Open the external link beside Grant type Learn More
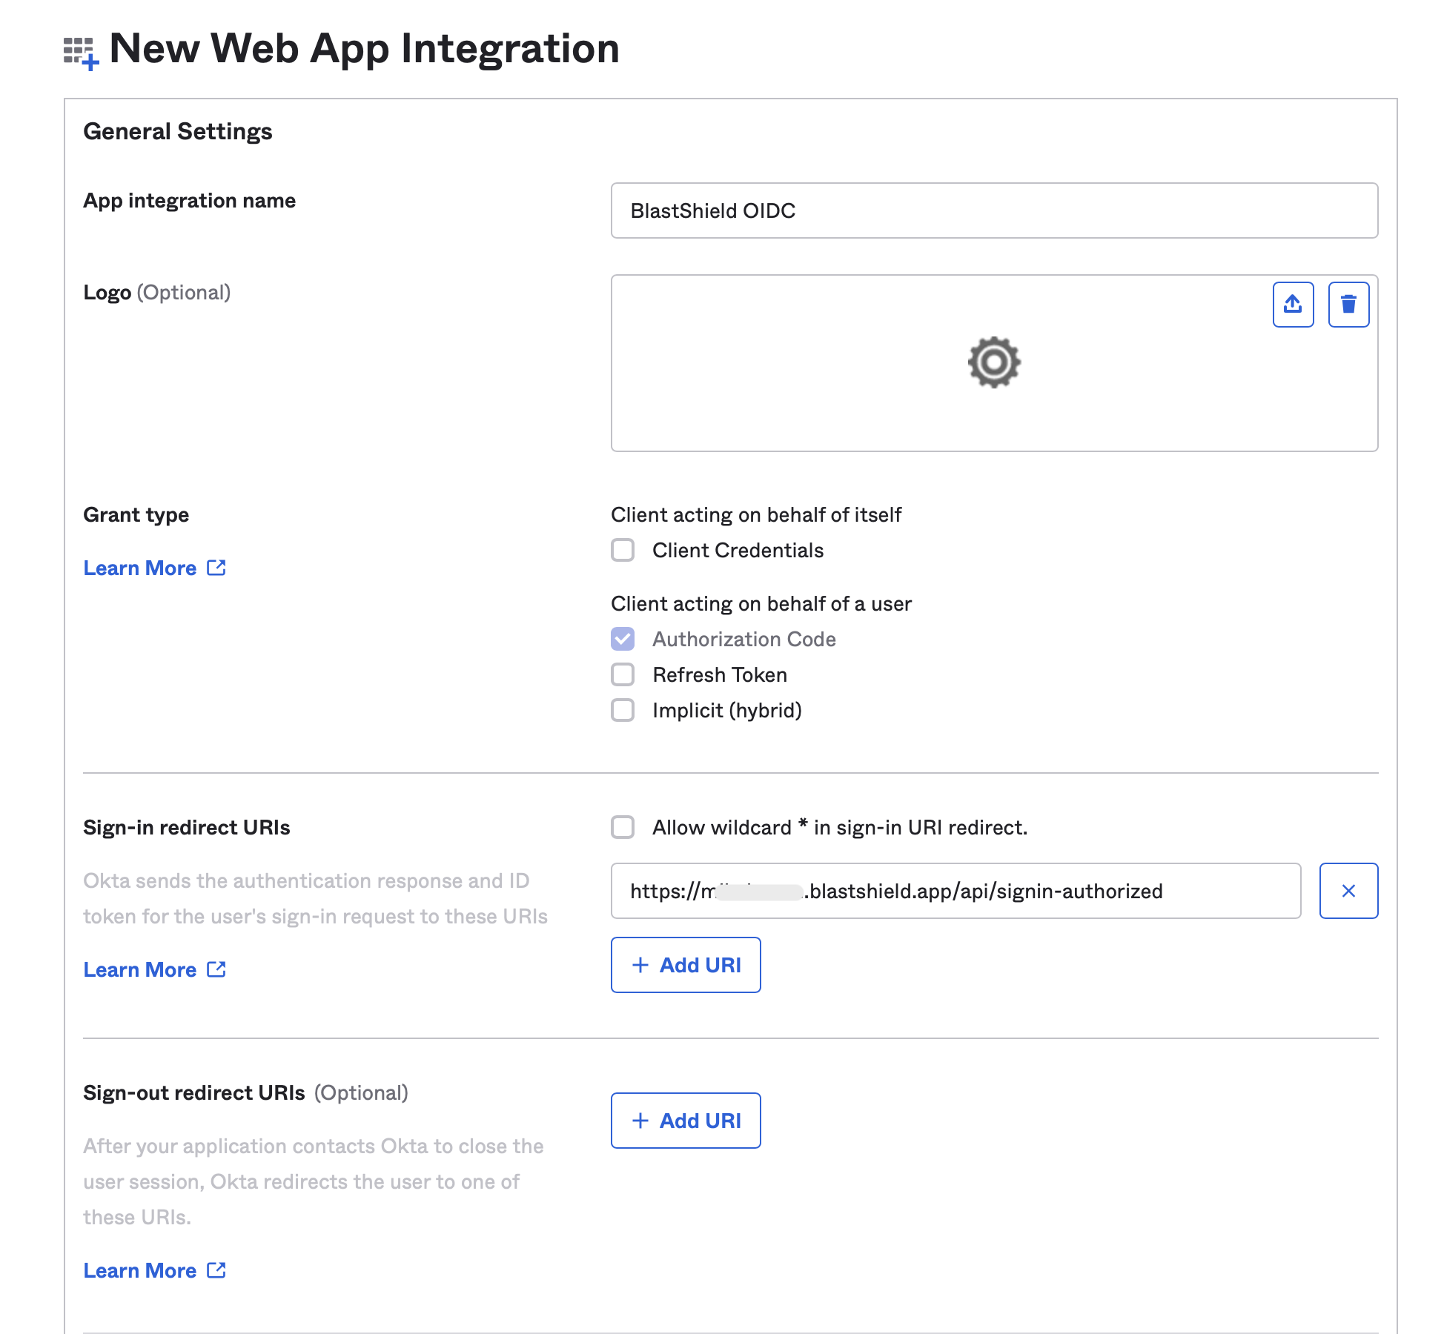 216,568
